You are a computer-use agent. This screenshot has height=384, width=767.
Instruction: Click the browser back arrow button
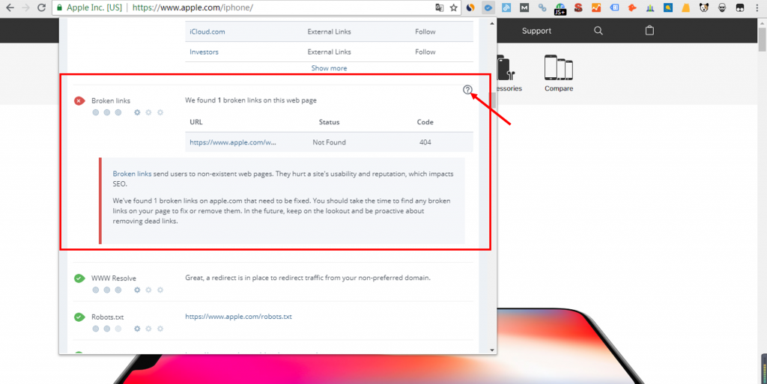pos(10,8)
